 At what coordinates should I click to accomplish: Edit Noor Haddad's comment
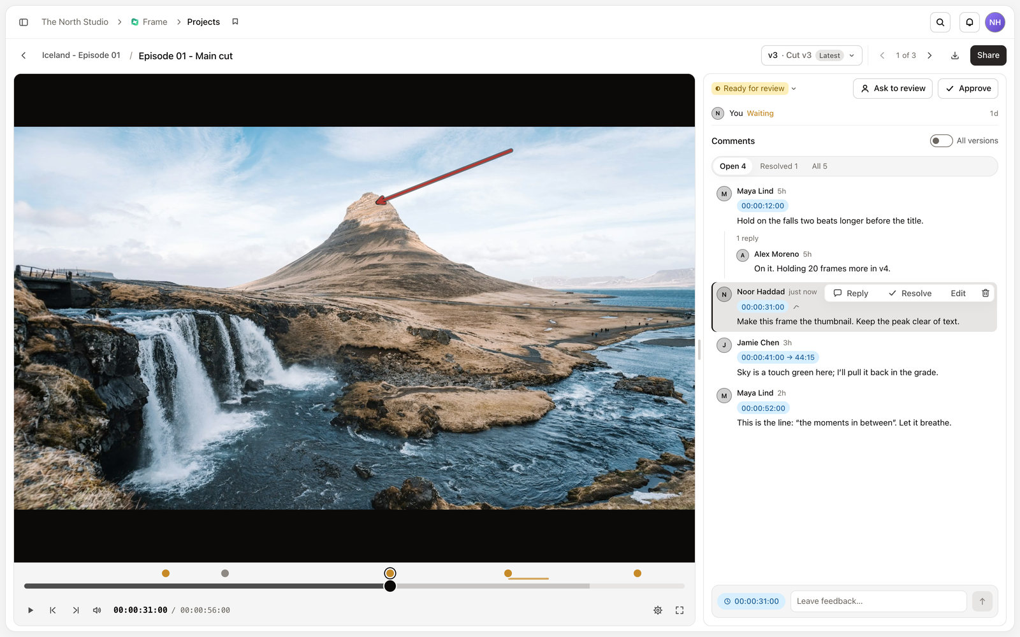point(958,293)
